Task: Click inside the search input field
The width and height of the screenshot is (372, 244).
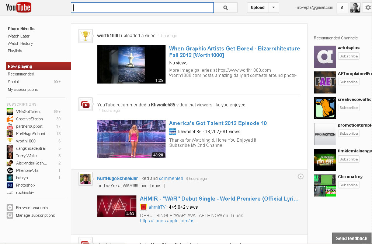Action: pos(142,8)
